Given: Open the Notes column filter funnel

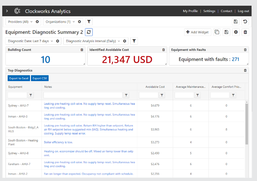Looking at the screenshot, I should pyautogui.click(x=126, y=95).
